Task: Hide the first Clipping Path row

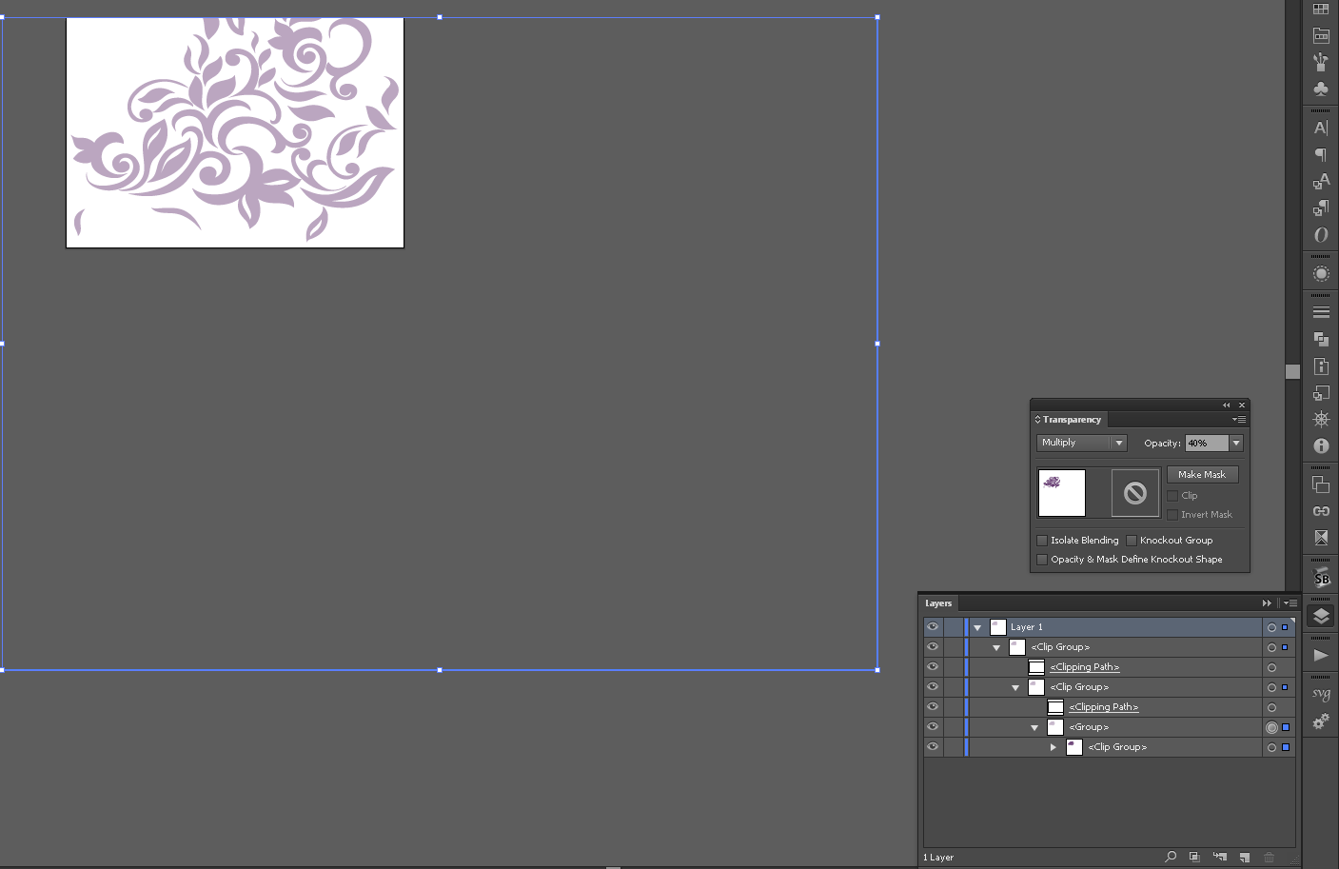Action: (x=933, y=666)
